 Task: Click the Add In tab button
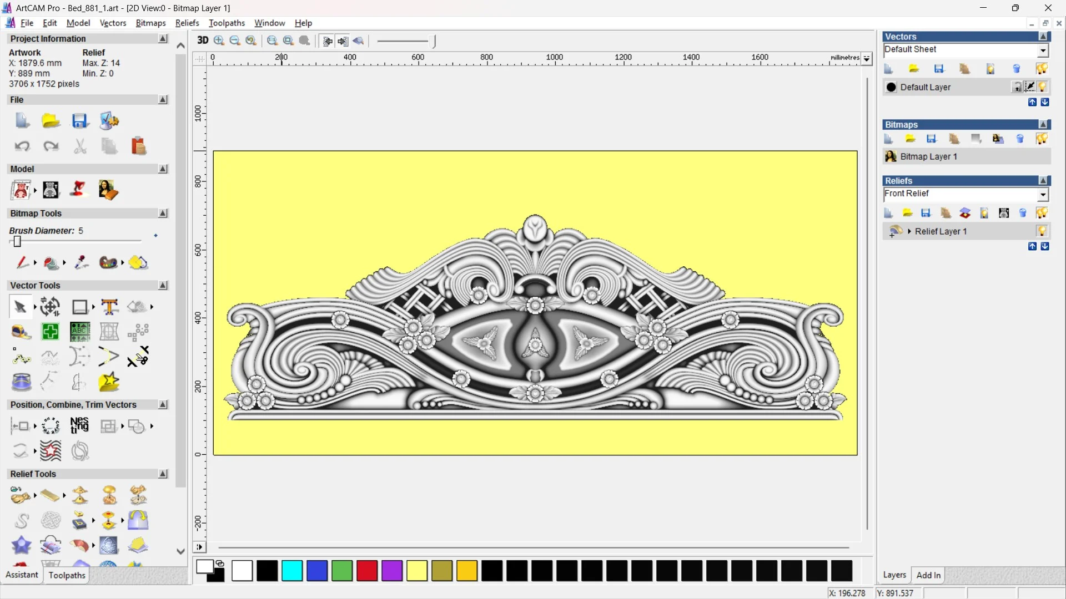tap(928, 575)
